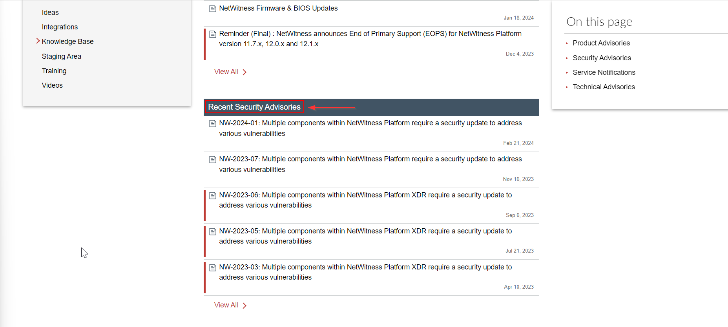Select Staging Area in sidebar menu
Screen dimensions: 728x327
[x=62, y=56]
